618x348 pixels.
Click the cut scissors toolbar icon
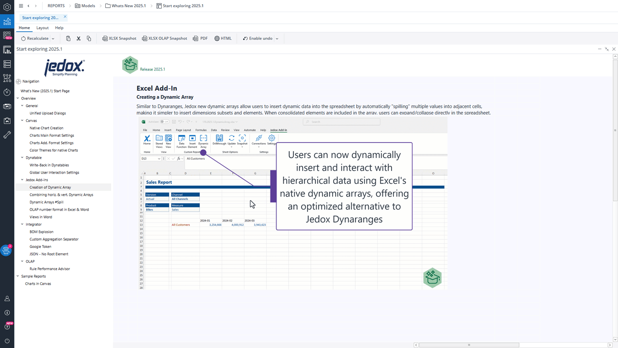pos(78,38)
